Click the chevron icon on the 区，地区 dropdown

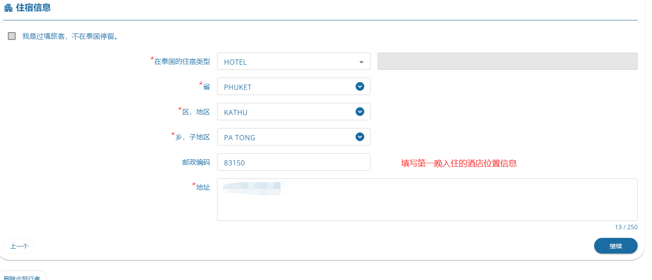[360, 112]
